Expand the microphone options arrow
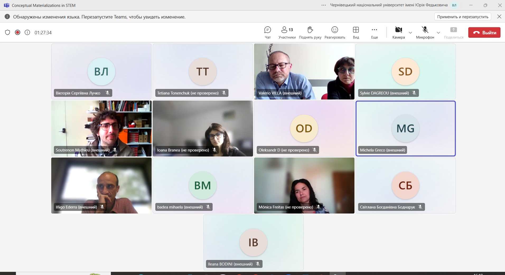This screenshot has width=505, height=275. point(438,33)
